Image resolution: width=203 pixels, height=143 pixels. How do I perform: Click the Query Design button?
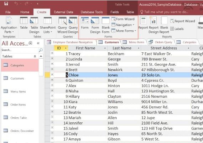pos(73,25)
